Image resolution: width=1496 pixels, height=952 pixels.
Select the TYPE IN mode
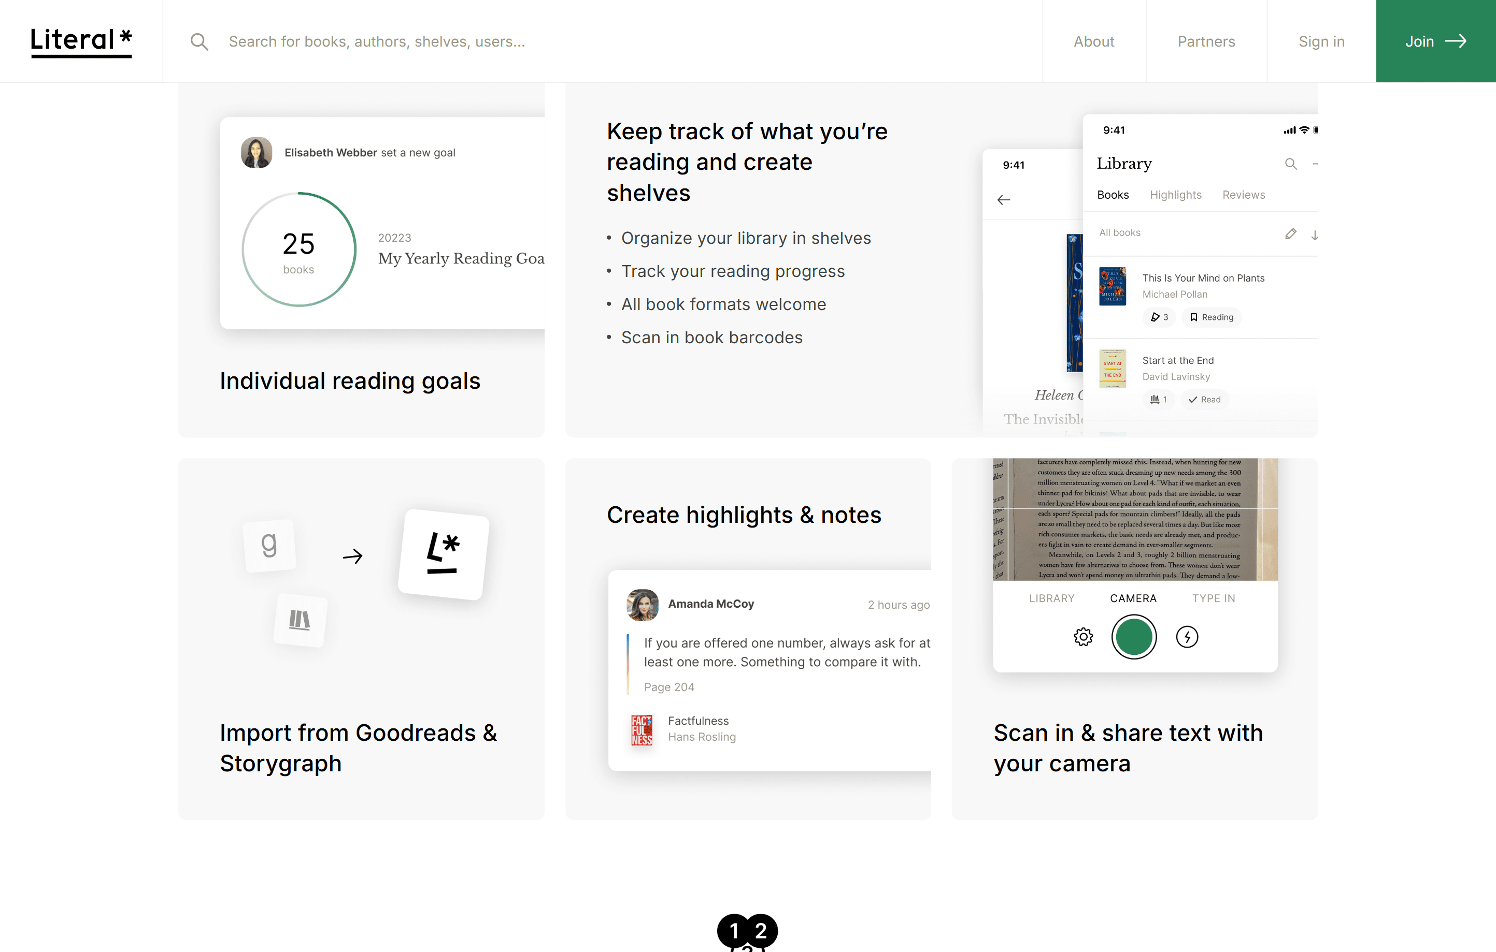1213,598
